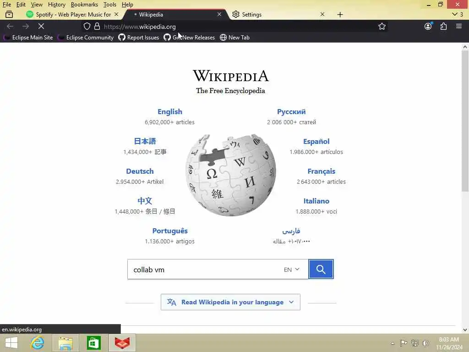This screenshot has width=469, height=352.
Task: Open the Report Issues bookmark
Action: click(x=139, y=38)
